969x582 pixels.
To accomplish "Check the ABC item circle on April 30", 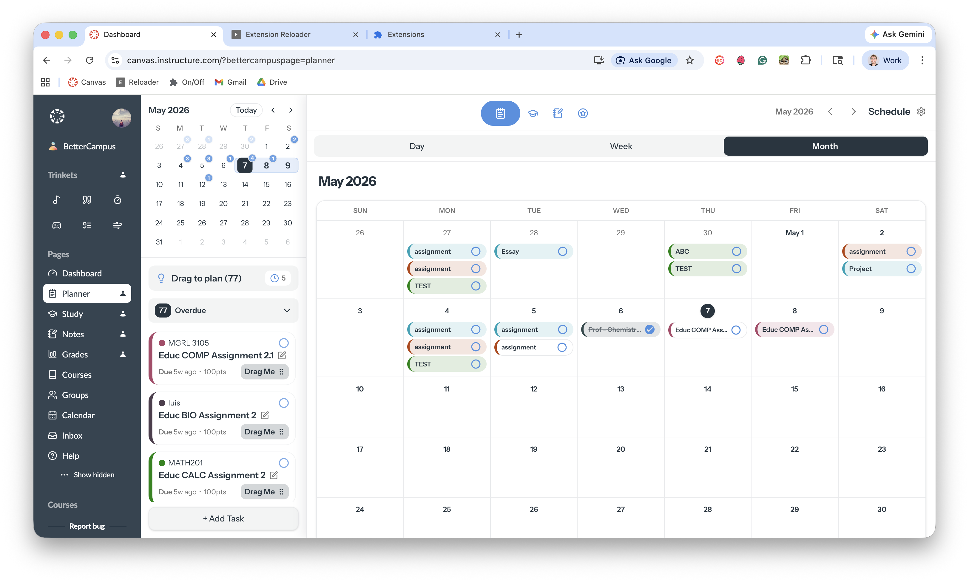I will coord(736,251).
